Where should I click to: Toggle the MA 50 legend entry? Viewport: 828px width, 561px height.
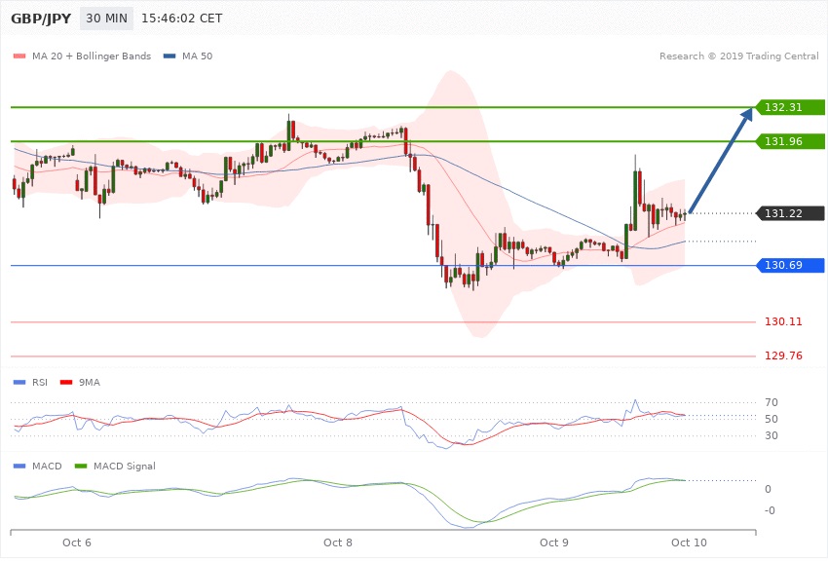[x=189, y=56]
